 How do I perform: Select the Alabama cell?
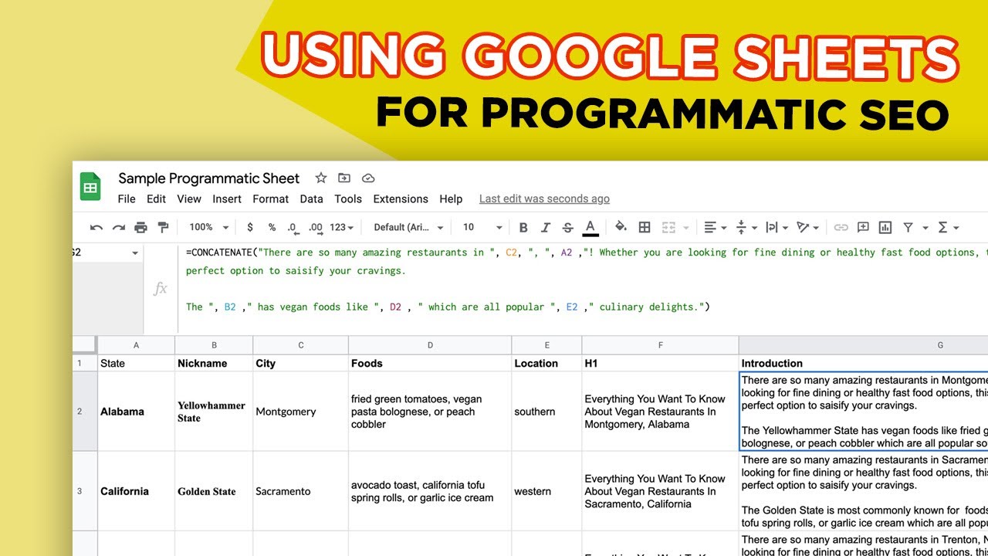[137, 412]
